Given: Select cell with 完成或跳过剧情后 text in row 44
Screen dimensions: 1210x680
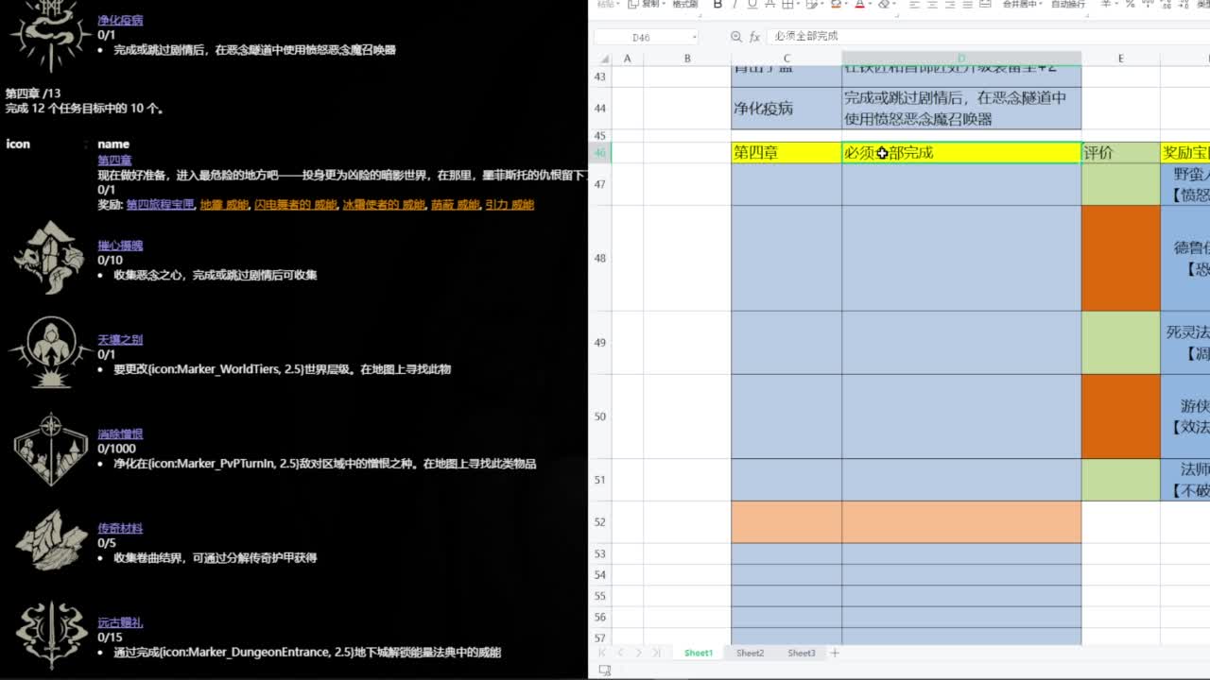Looking at the screenshot, I should click(961, 109).
